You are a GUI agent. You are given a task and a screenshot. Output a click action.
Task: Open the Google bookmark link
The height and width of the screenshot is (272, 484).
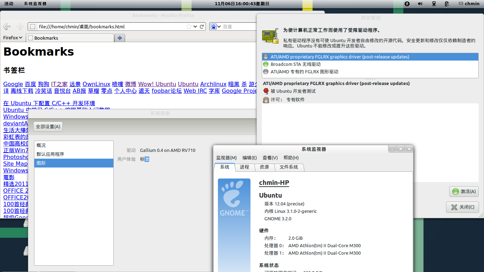tap(13, 84)
